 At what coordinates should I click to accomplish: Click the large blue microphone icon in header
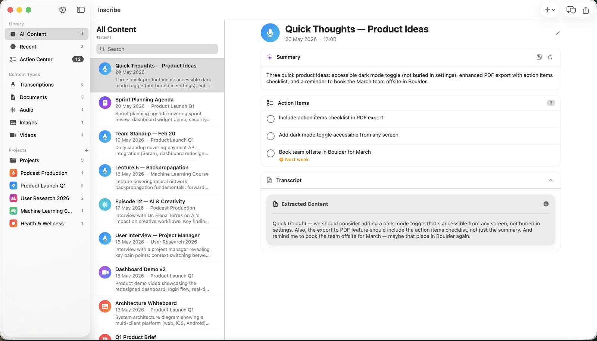[270, 33]
